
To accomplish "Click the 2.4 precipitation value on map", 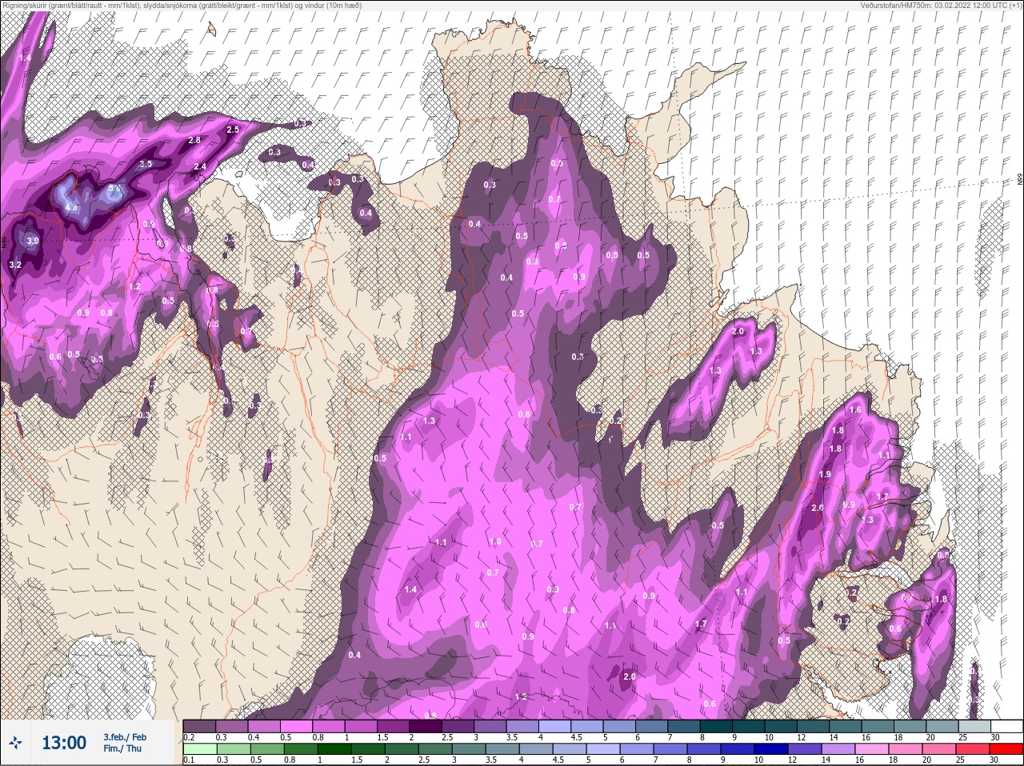I will (x=201, y=166).
